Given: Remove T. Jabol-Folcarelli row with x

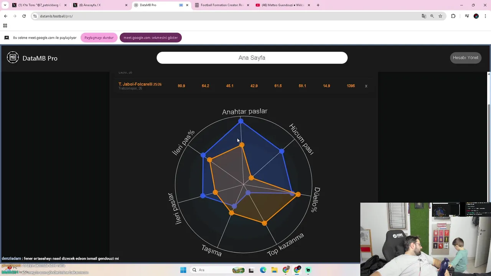Looking at the screenshot, I should point(366,86).
